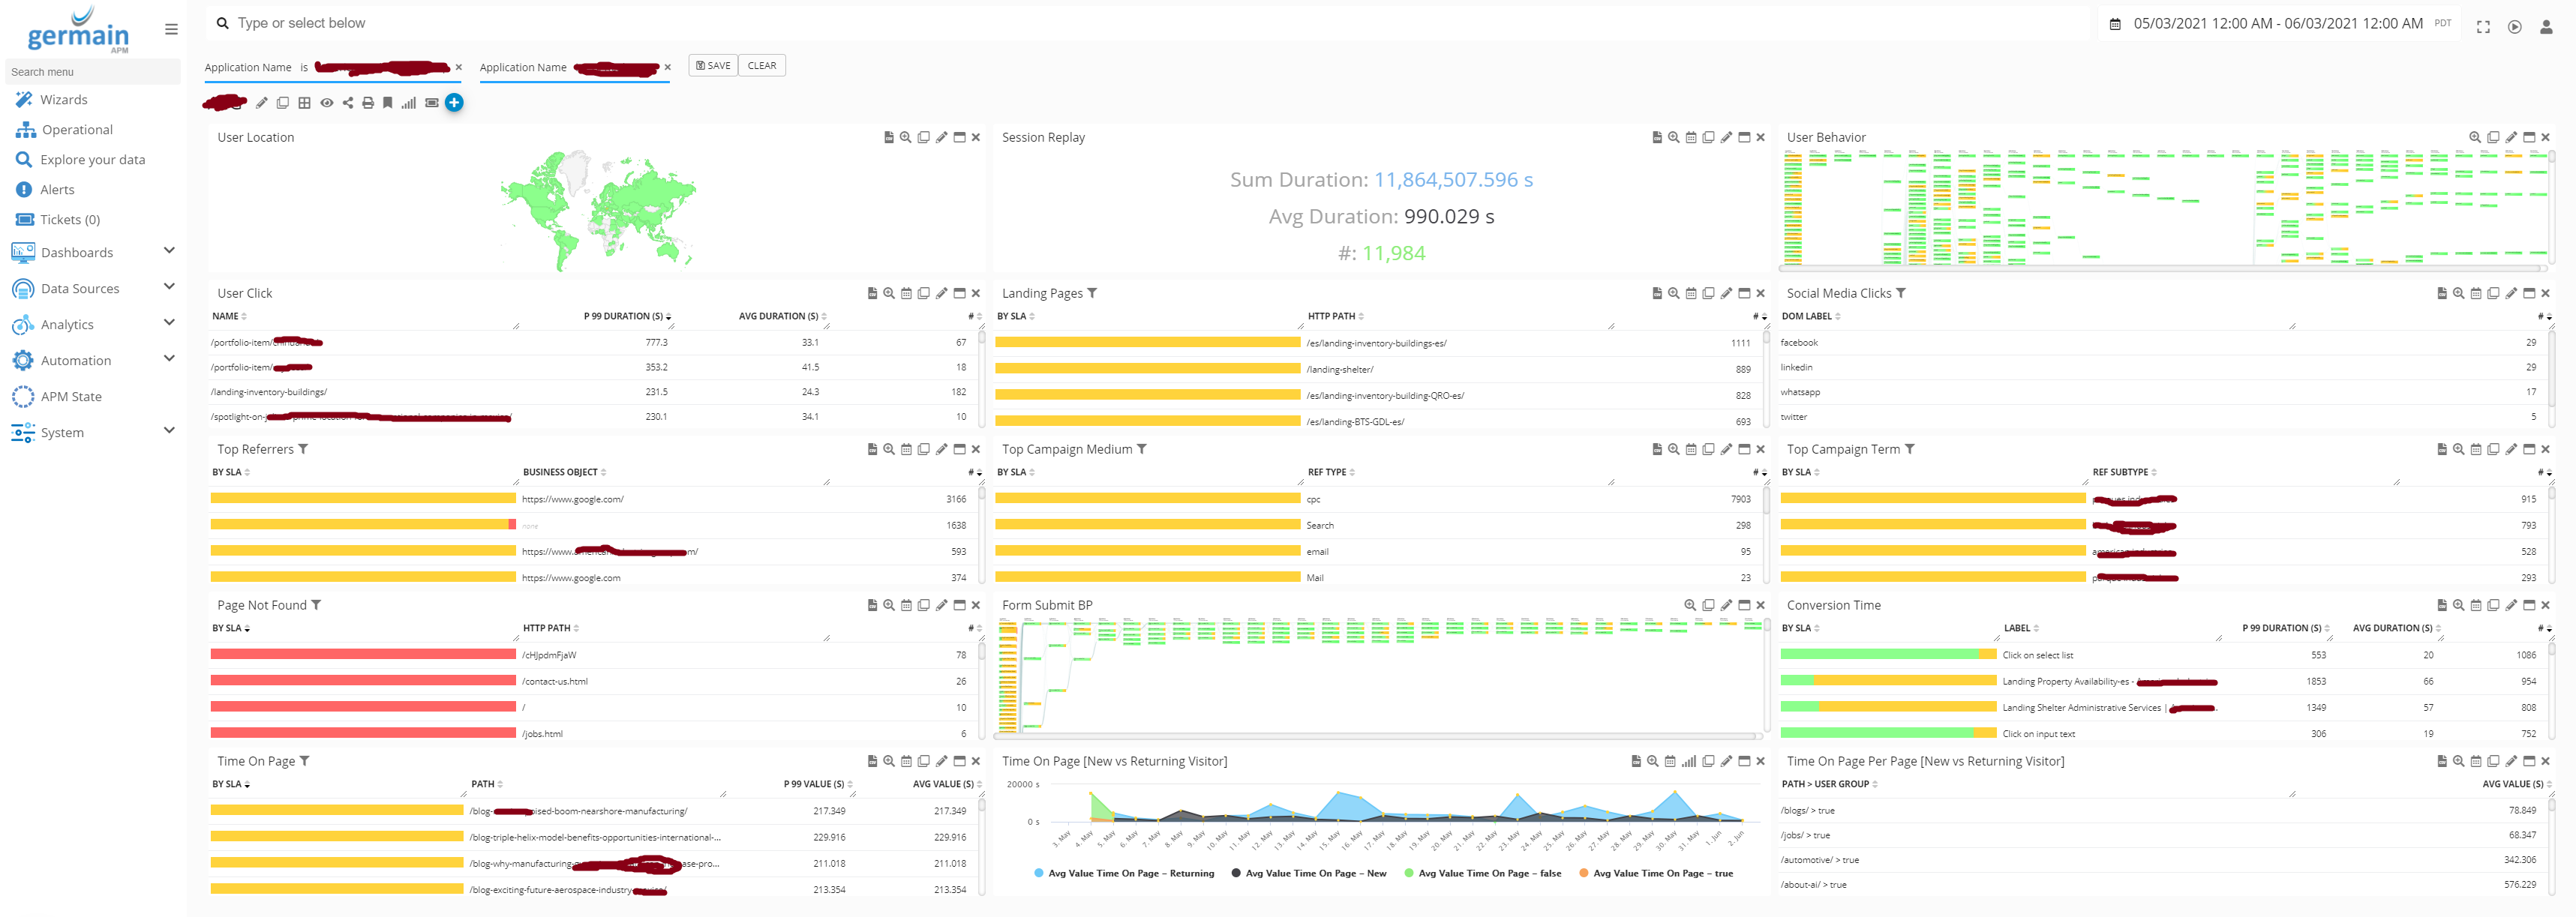Screen dimensions: 2576x917
Task: Click the dashboard print icon
Action: [x=368, y=103]
